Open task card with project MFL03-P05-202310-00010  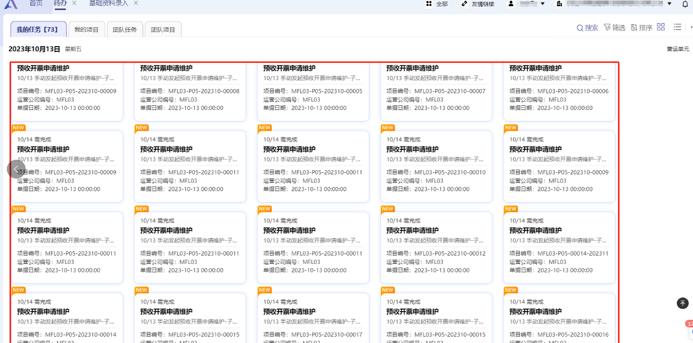[436, 167]
